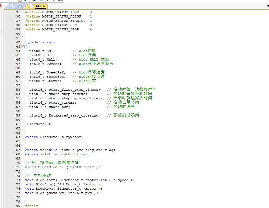
Task: Select the bldc.h tab
Action: point(38,6)
